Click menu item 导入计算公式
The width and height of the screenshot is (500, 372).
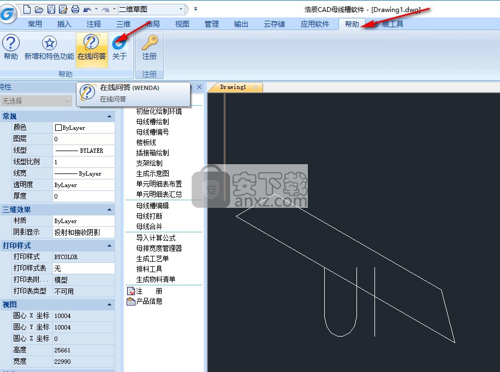[x=156, y=238]
